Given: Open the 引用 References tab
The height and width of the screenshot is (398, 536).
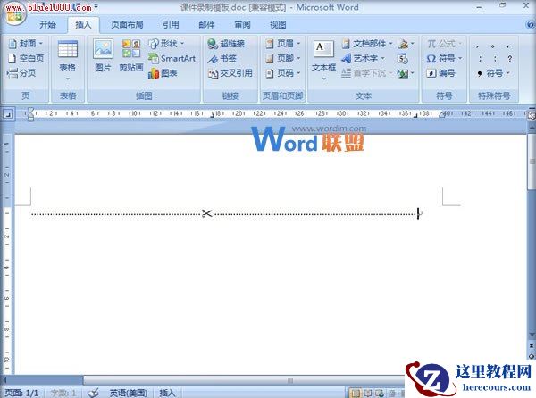Looking at the screenshot, I should [171, 25].
